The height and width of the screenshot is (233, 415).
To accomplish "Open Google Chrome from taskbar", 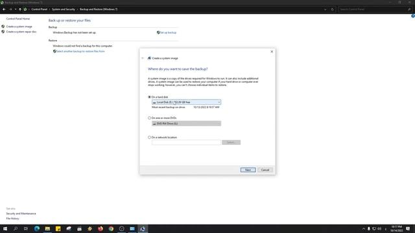I will [x=111, y=228].
